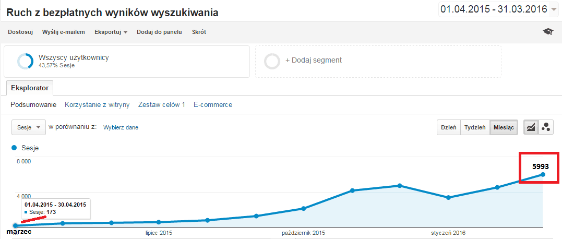The height and width of the screenshot is (239, 562).
Task: Click Wybierz dane comparison link
Action: tap(121, 127)
